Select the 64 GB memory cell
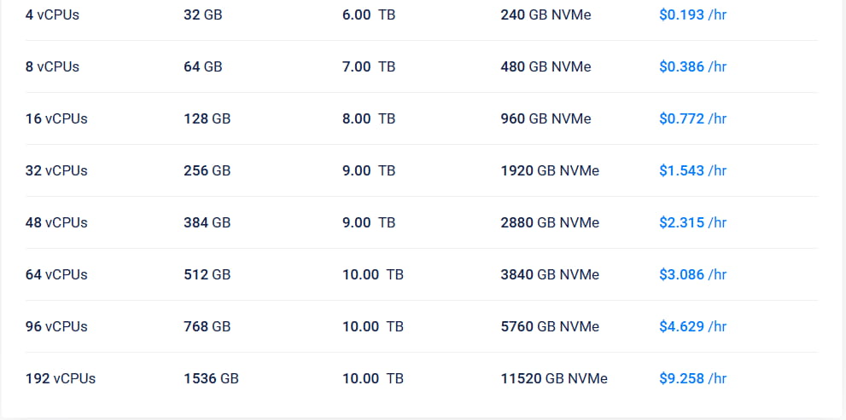Image resolution: width=846 pixels, height=420 pixels. tap(202, 66)
